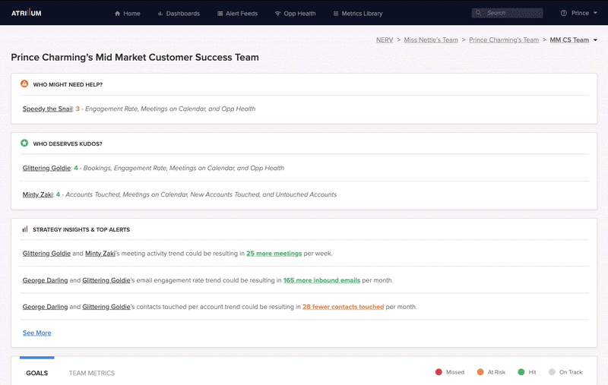
Task: Open Speedy the Snail's profile link
Action: [x=47, y=109]
